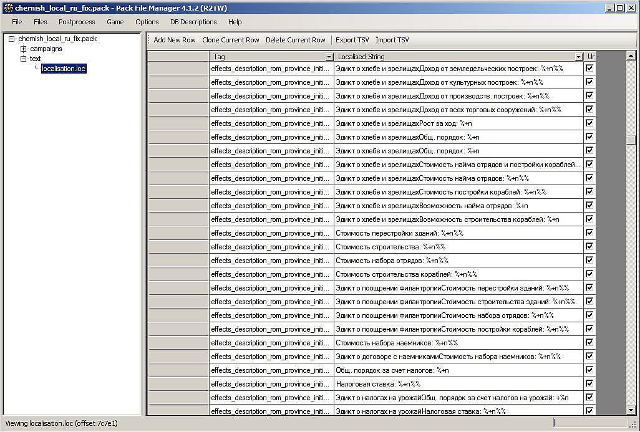This screenshot has height=432, width=640.
Task: Click Delete Current Row in toolbar
Action: (295, 40)
